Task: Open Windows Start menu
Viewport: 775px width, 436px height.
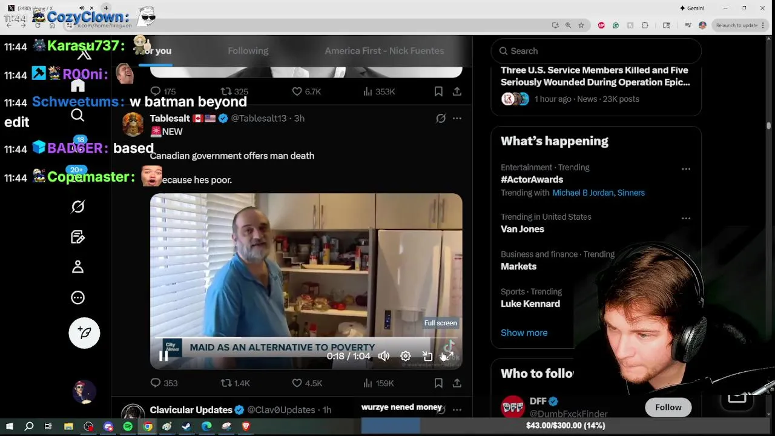Action: tap(9, 426)
